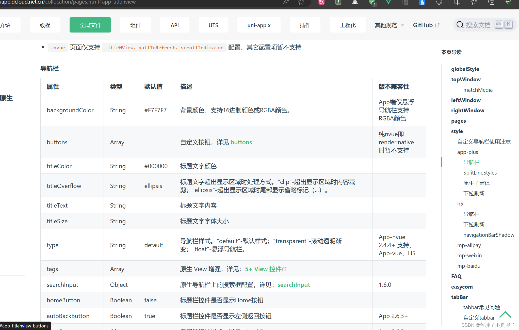Viewport: 519px width, 330px height.
Task: Open navigationBarShadow in outline
Action: [x=489, y=235]
